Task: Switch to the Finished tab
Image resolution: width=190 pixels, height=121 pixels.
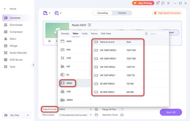Action: [122, 13]
